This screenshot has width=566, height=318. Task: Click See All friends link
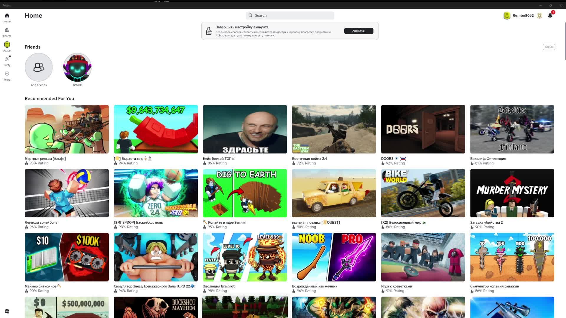coord(549,47)
